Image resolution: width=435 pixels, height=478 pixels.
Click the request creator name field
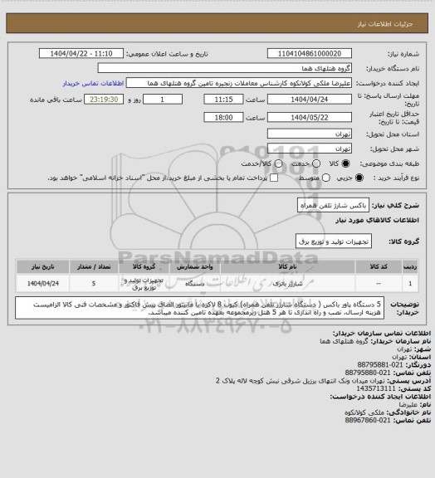pos(239,83)
